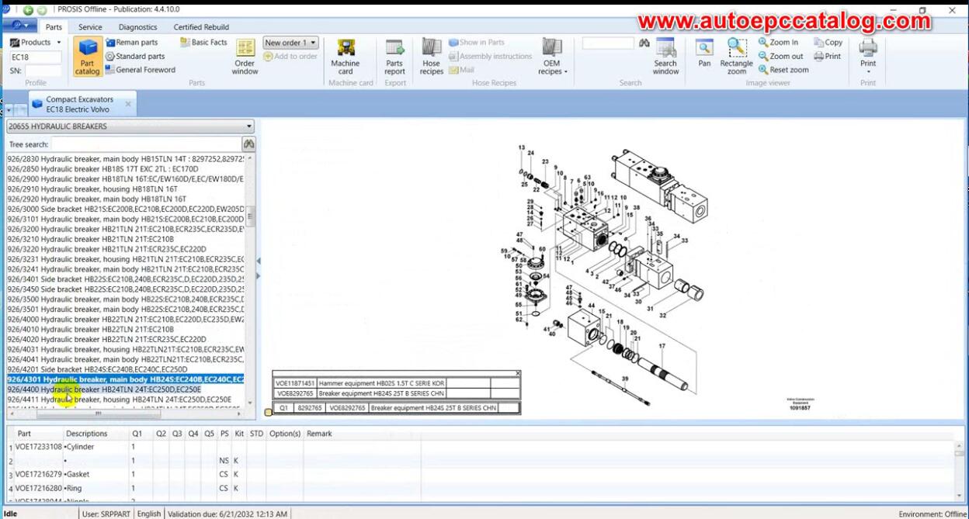Click the small Print button beside Copy
The height and width of the screenshot is (519, 969).
(827, 56)
